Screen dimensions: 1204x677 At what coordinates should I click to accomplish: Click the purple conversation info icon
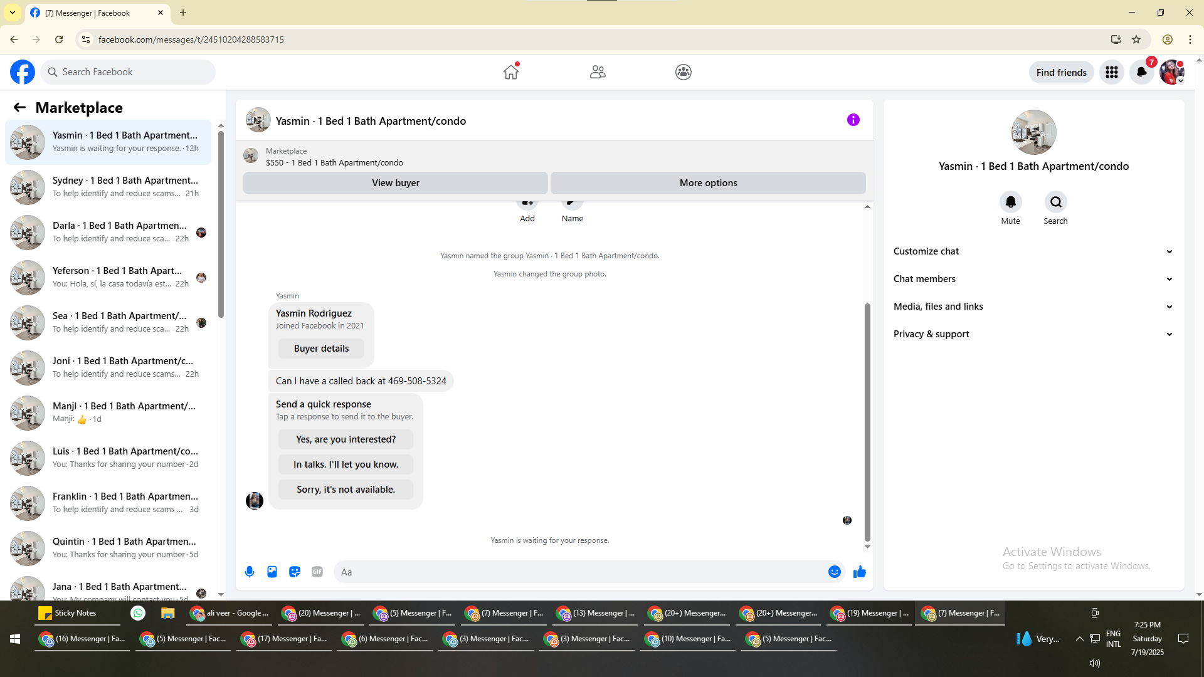(x=853, y=120)
